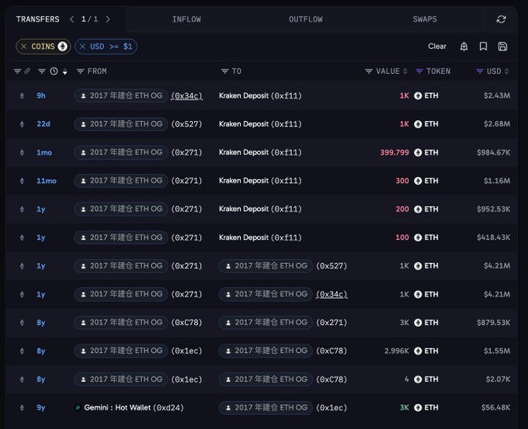Click the 11mo timestamp
The width and height of the screenshot is (528, 429).
coord(47,181)
